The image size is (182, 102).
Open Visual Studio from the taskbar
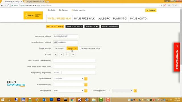80,100
